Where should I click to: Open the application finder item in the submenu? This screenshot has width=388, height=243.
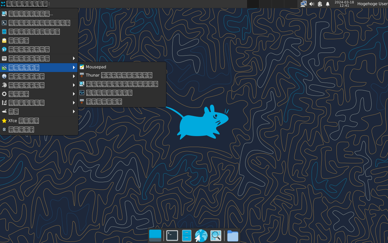point(122,84)
